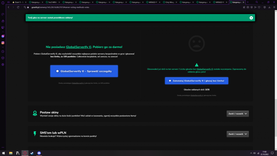Click GlobalServerify © - Sprawdź szczegóły button
The width and height of the screenshot is (277, 156).
[x=84, y=71]
